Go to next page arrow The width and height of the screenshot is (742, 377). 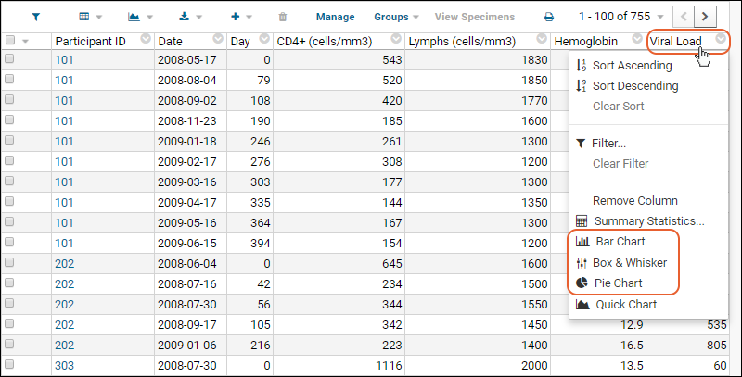pyautogui.click(x=705, y=17)
